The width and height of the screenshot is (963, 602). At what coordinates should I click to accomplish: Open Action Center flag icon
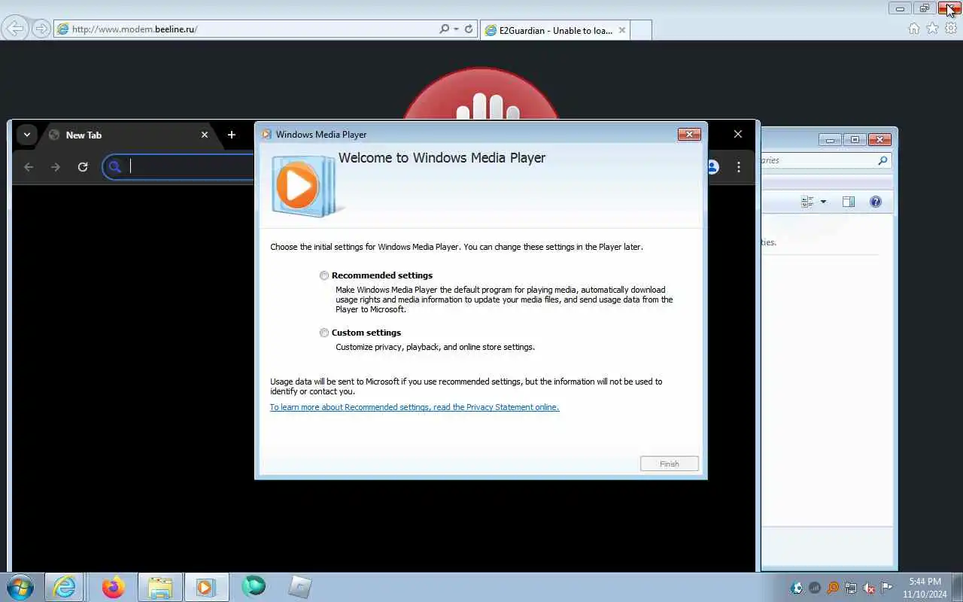coord(887,588)
